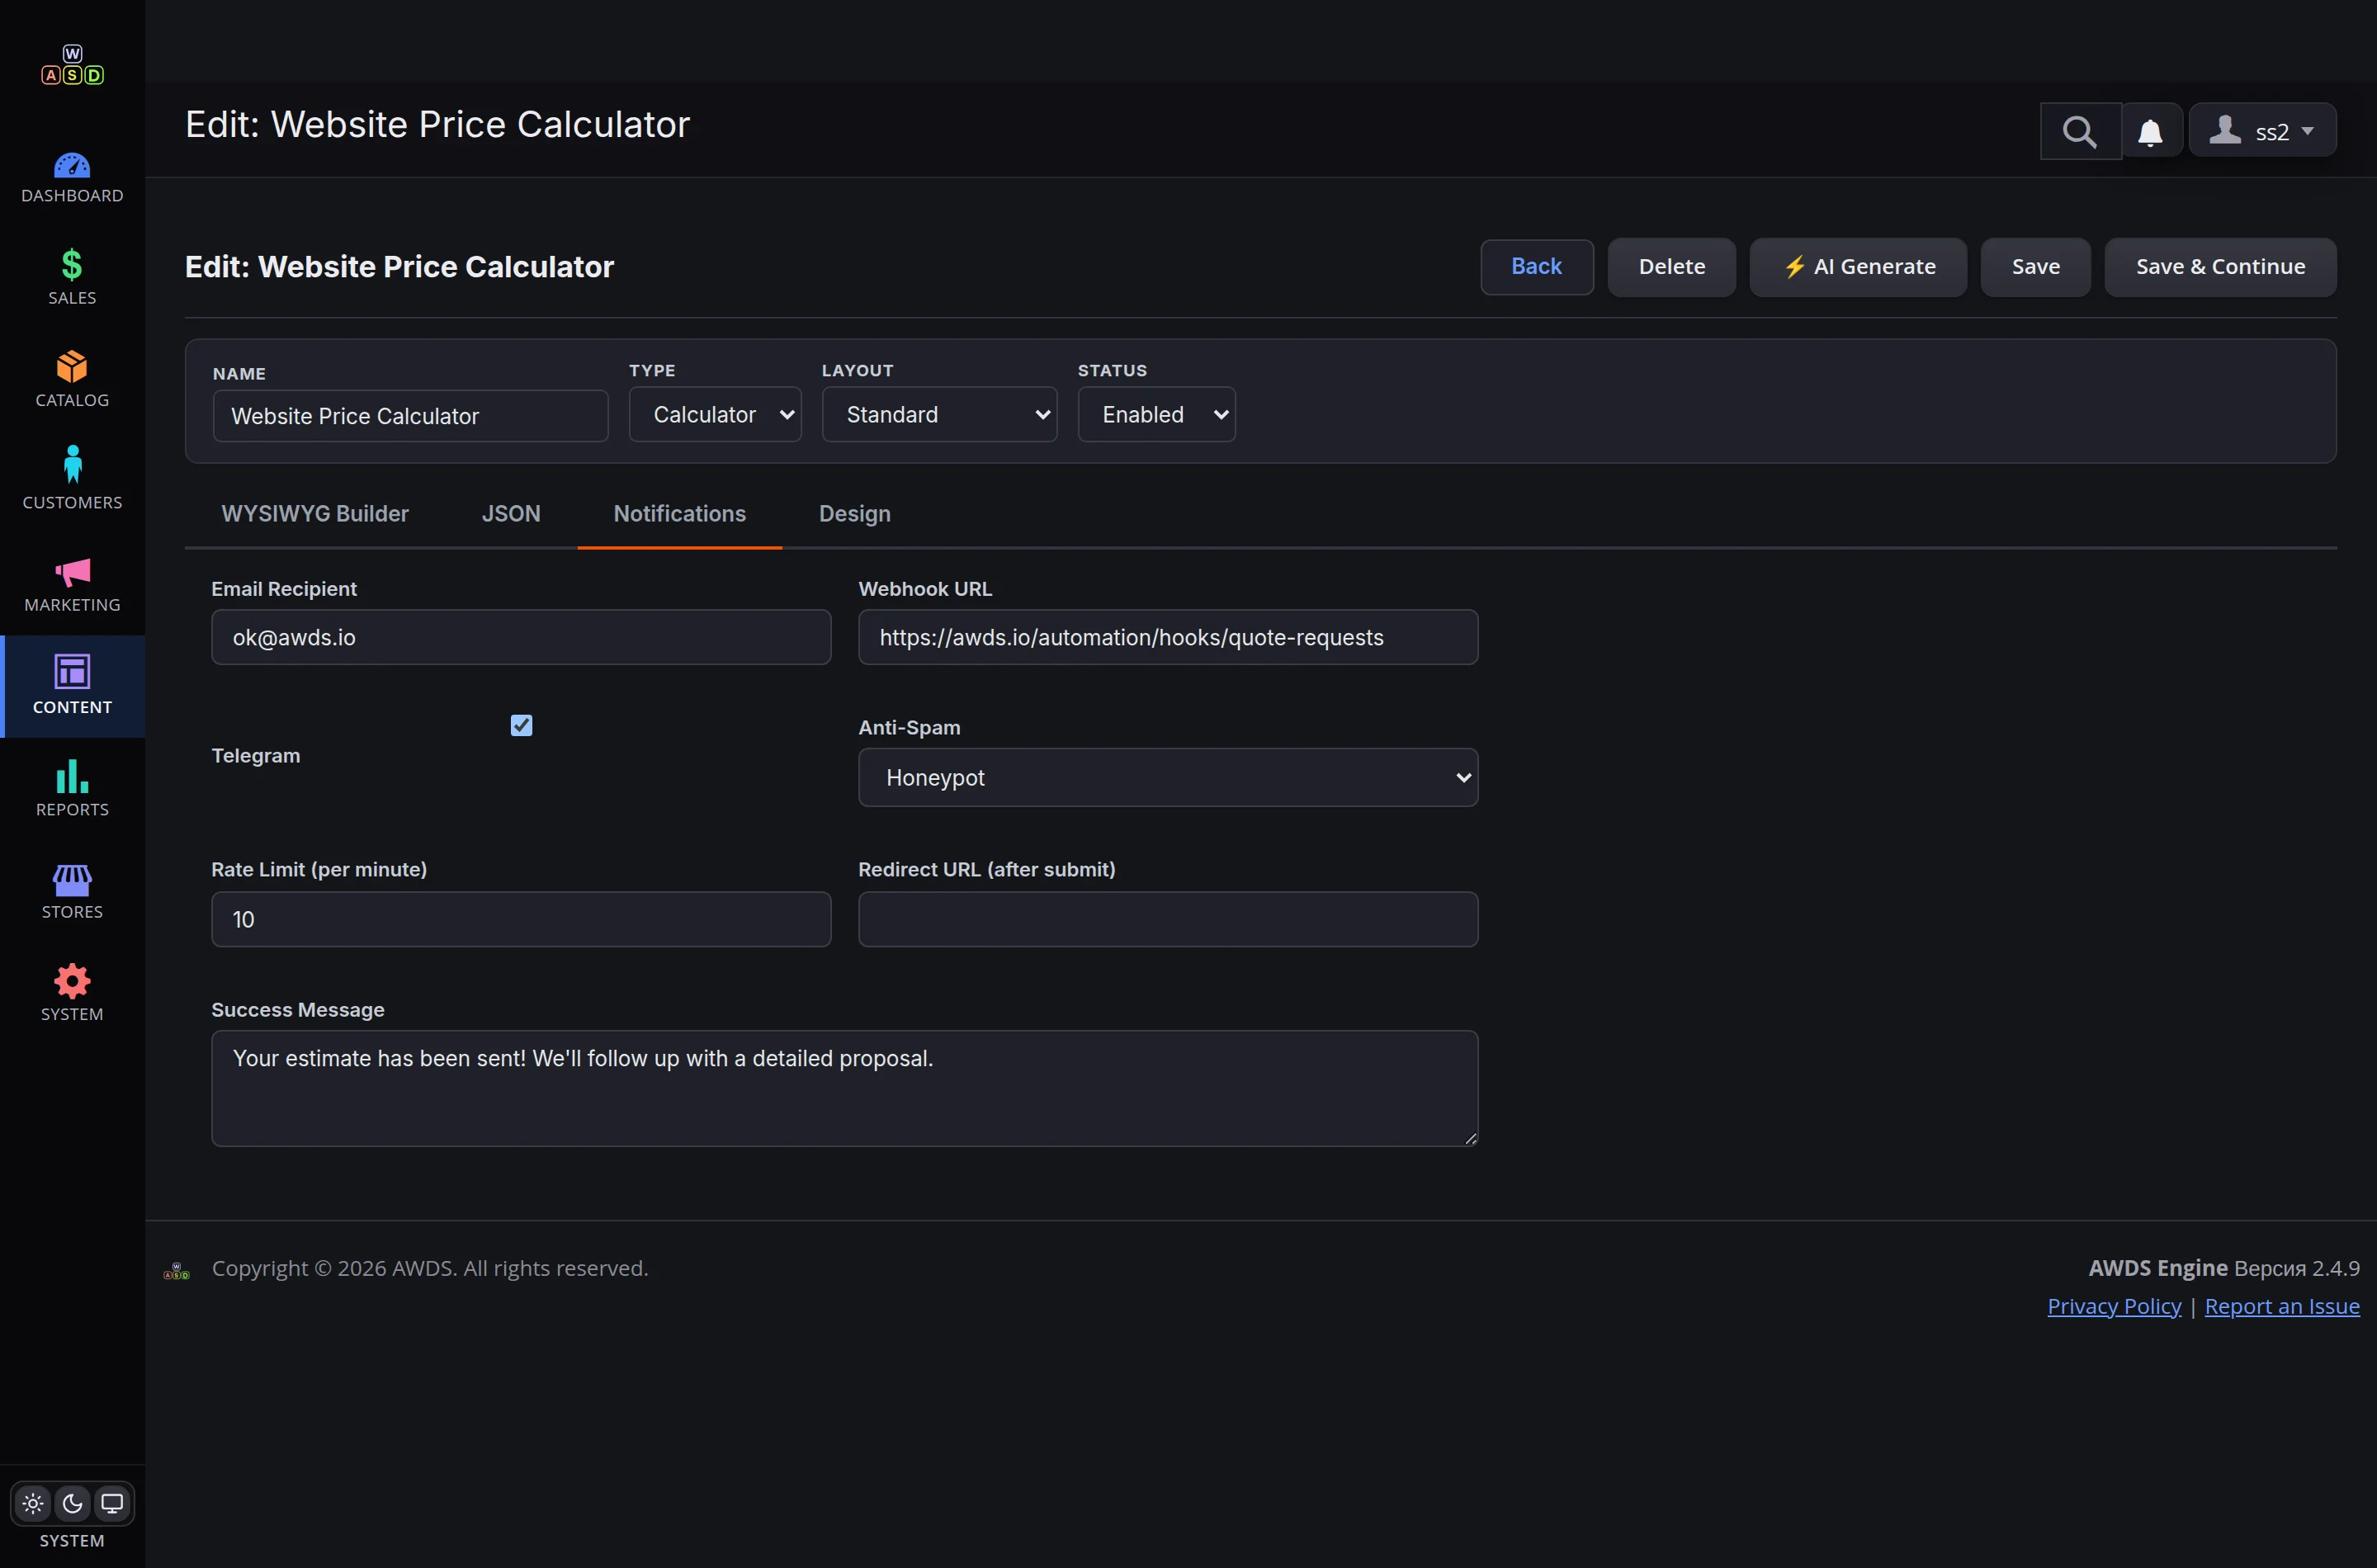Screen dimensions: 2377x1568
Task: Click Save & Continue button
Action: 2220,266
